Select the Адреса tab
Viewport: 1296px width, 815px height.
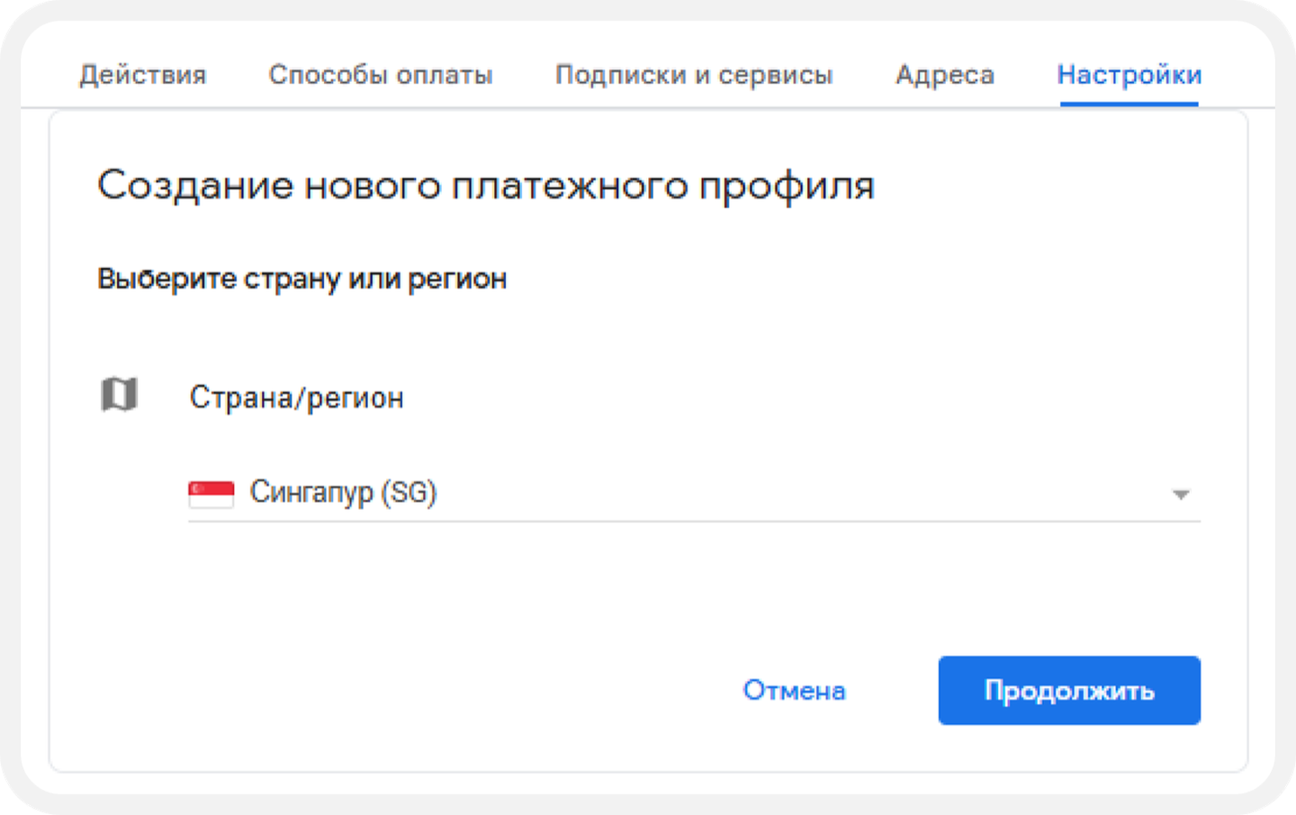[945, 74]
